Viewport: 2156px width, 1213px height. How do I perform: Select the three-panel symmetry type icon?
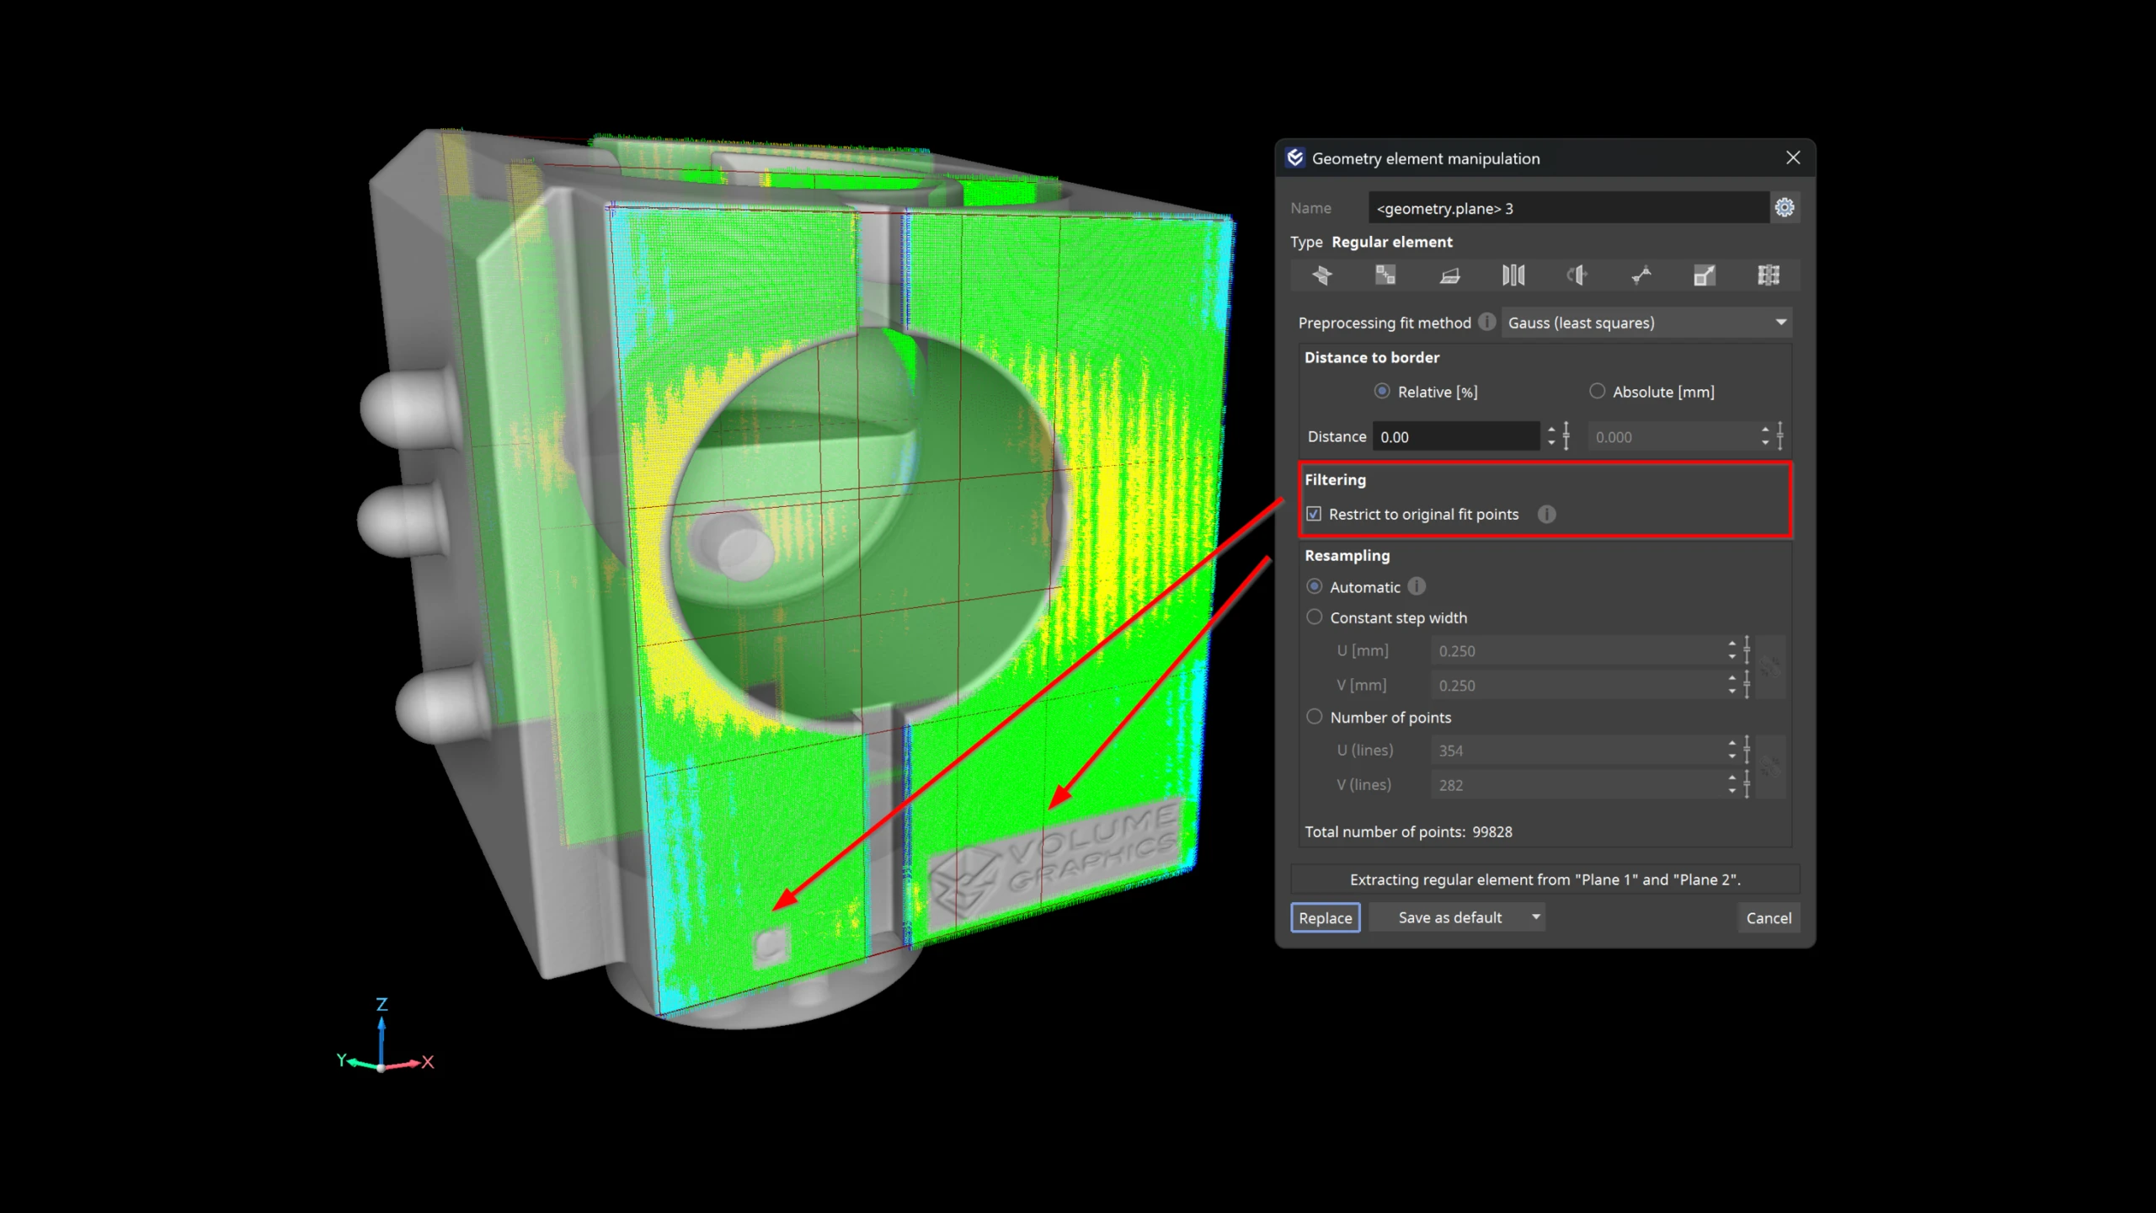point(1513,275)
